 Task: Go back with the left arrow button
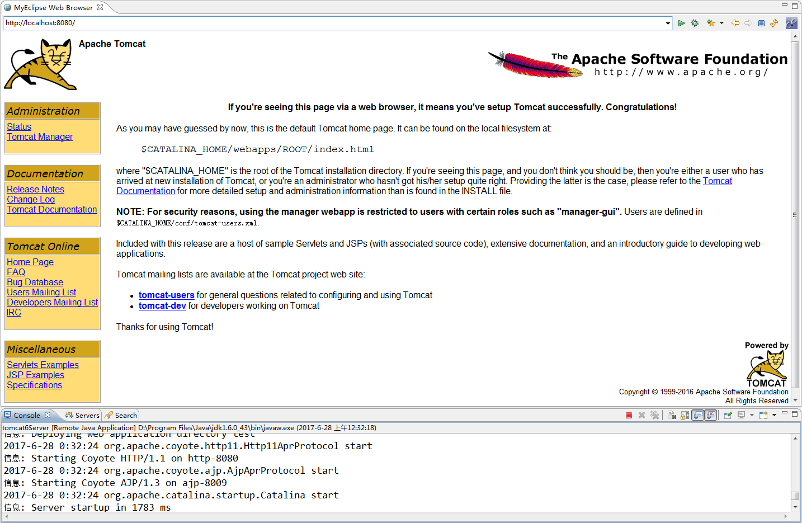coord(735,23)
